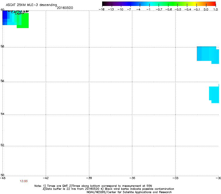Click the colorbar label -0.5

pos(178,10)
